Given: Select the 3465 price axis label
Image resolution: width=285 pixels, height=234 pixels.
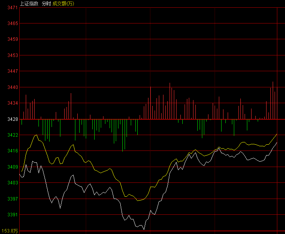Looking at the screenshot, I should (13, 23).
